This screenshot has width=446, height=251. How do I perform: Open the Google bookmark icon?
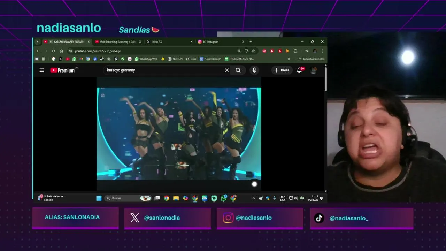pyautogui.click(x=53, y=59)
